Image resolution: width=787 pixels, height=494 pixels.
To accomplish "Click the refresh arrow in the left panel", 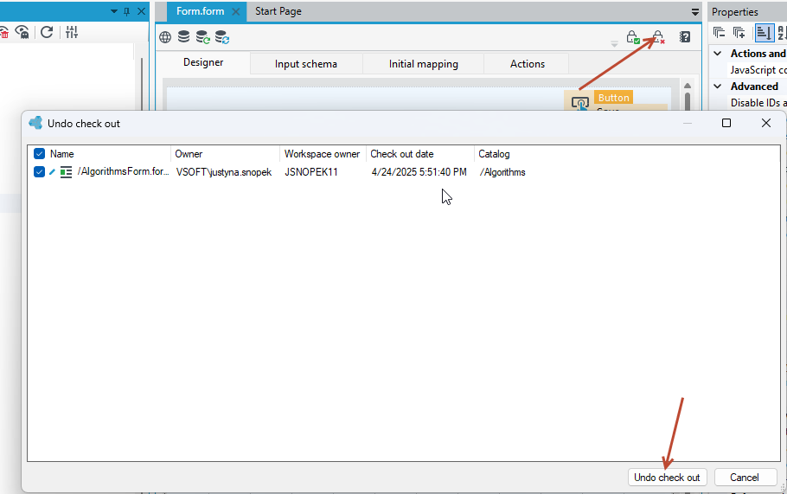I will pos(47,32).
